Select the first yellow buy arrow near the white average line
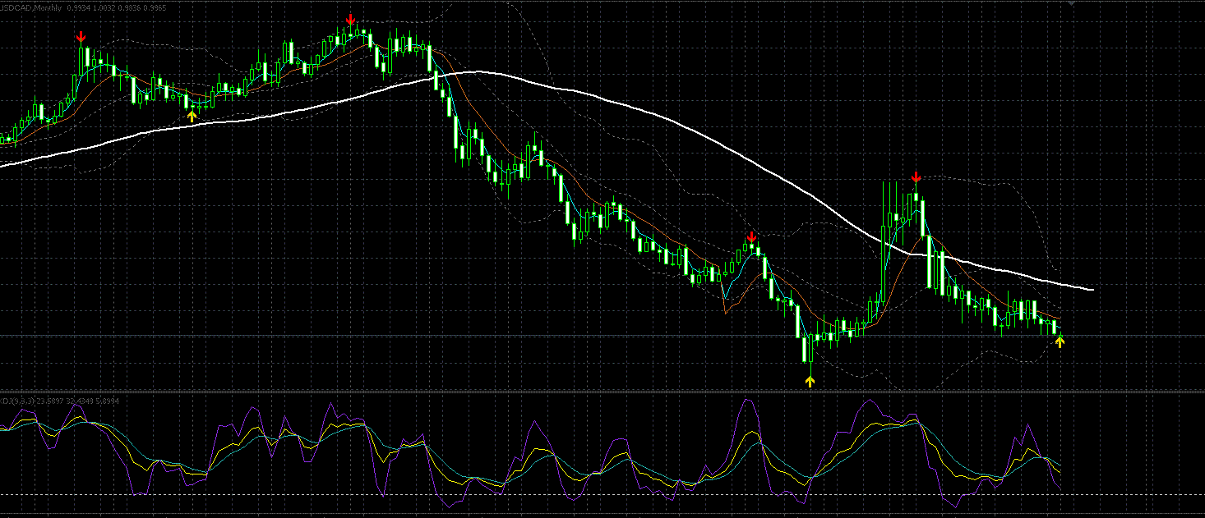This screenshot has height=518, width=1205. (192, 117)
